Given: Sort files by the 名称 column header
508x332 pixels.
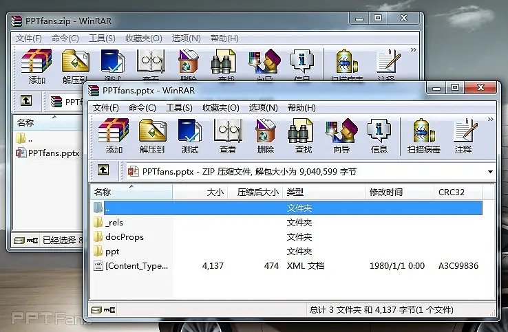Looking at the screenshot, I should pos(103,192).
